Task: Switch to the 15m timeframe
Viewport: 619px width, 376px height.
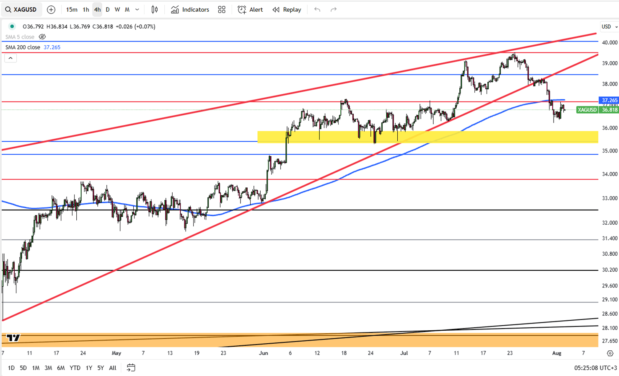Action: [x=72, y=10]
